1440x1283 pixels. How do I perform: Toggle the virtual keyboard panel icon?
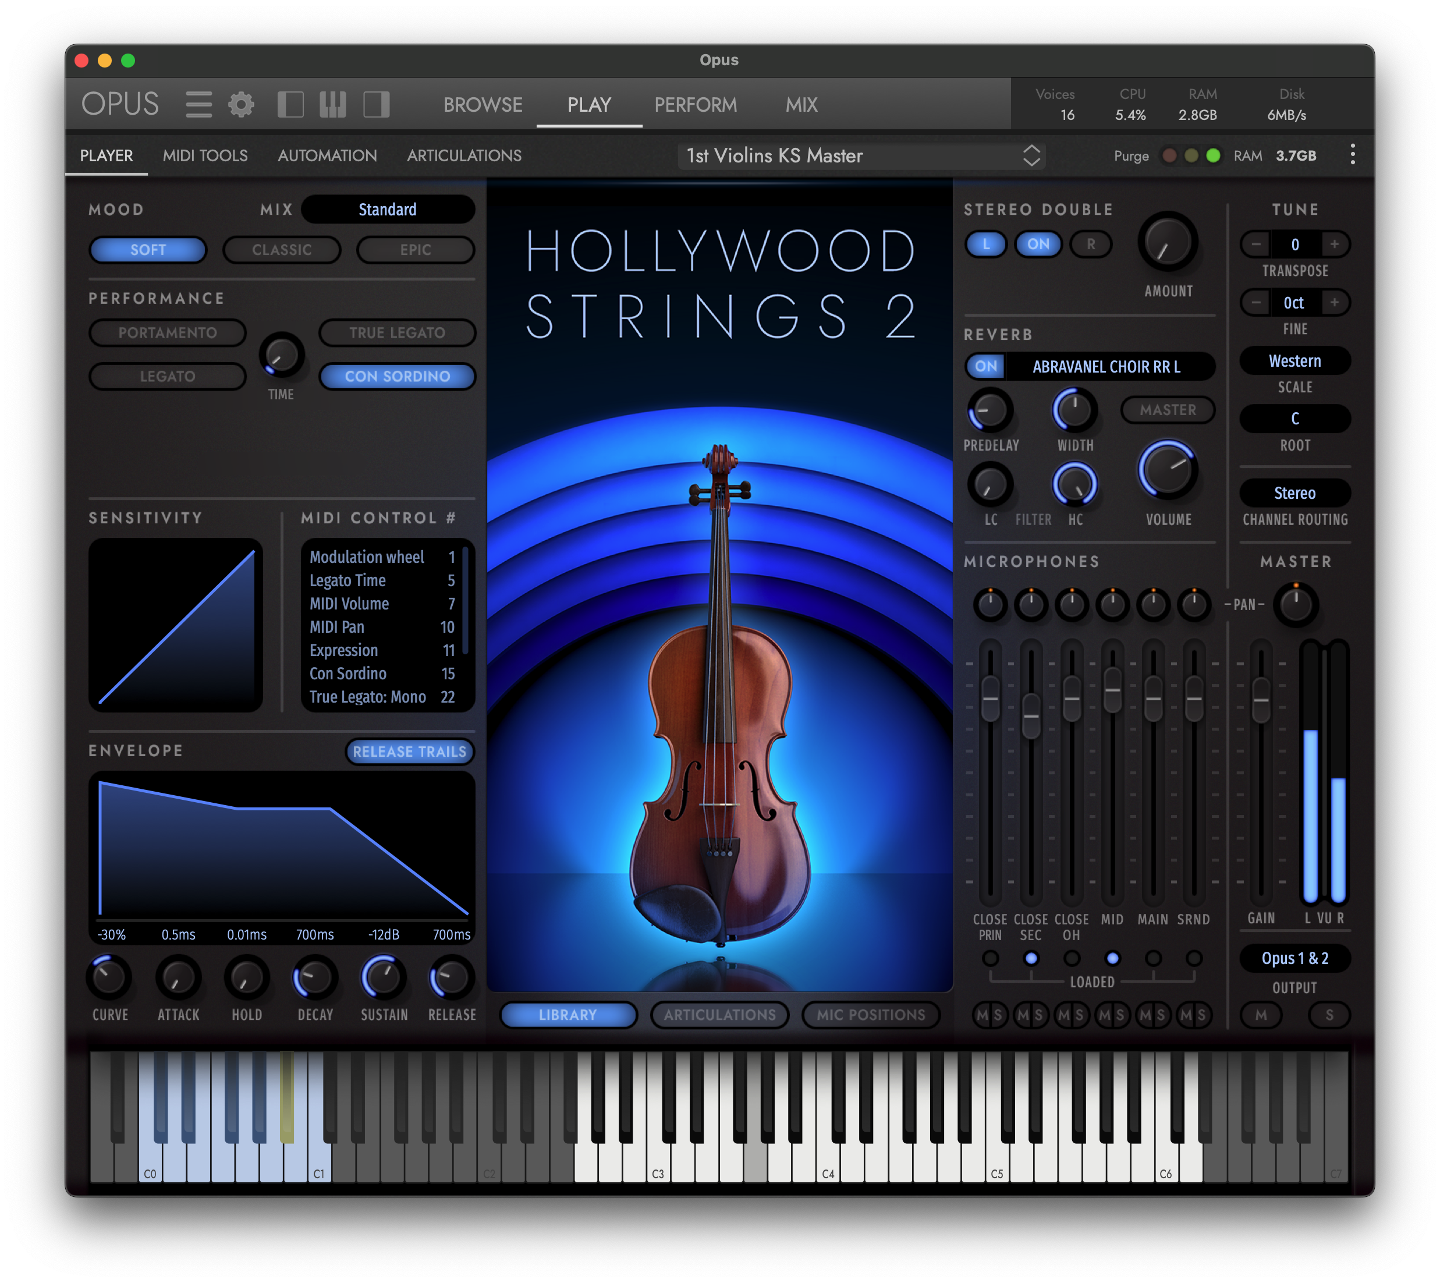click(333, 104)
